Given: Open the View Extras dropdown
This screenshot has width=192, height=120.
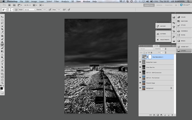Looking at the screenshot, I should click(x=20, y=5).
